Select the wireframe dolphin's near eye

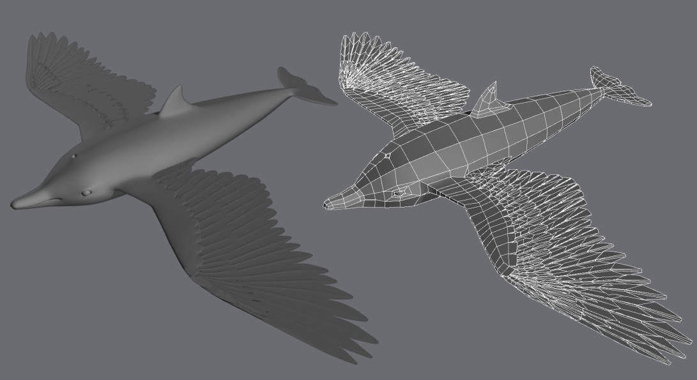point(399,192)
